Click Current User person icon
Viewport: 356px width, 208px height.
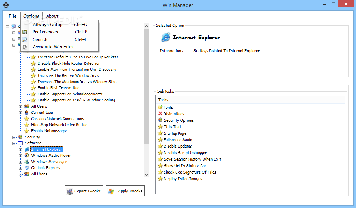(27, 112)
